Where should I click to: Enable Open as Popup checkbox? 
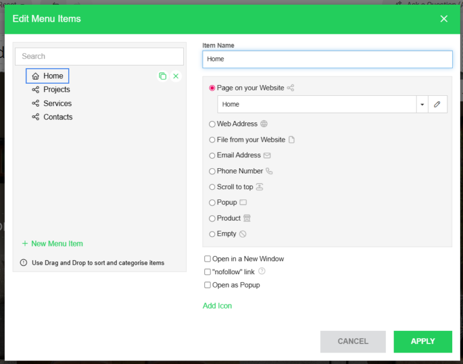207,285
